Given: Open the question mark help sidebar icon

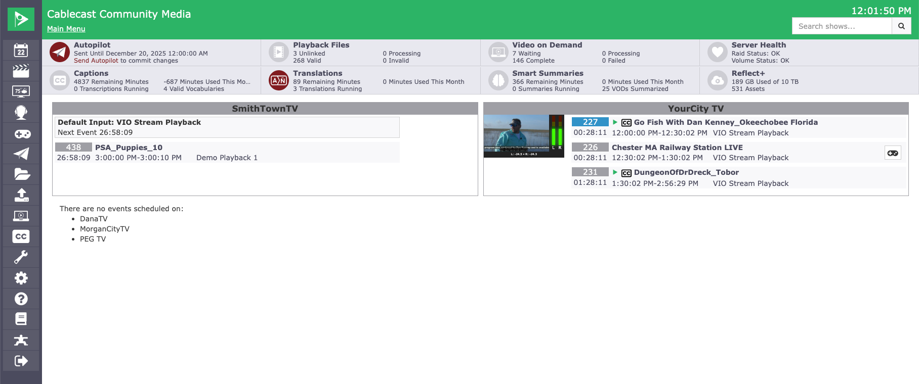Looking at the screenshot, I should pyautogui.click(x=21, y=299).
